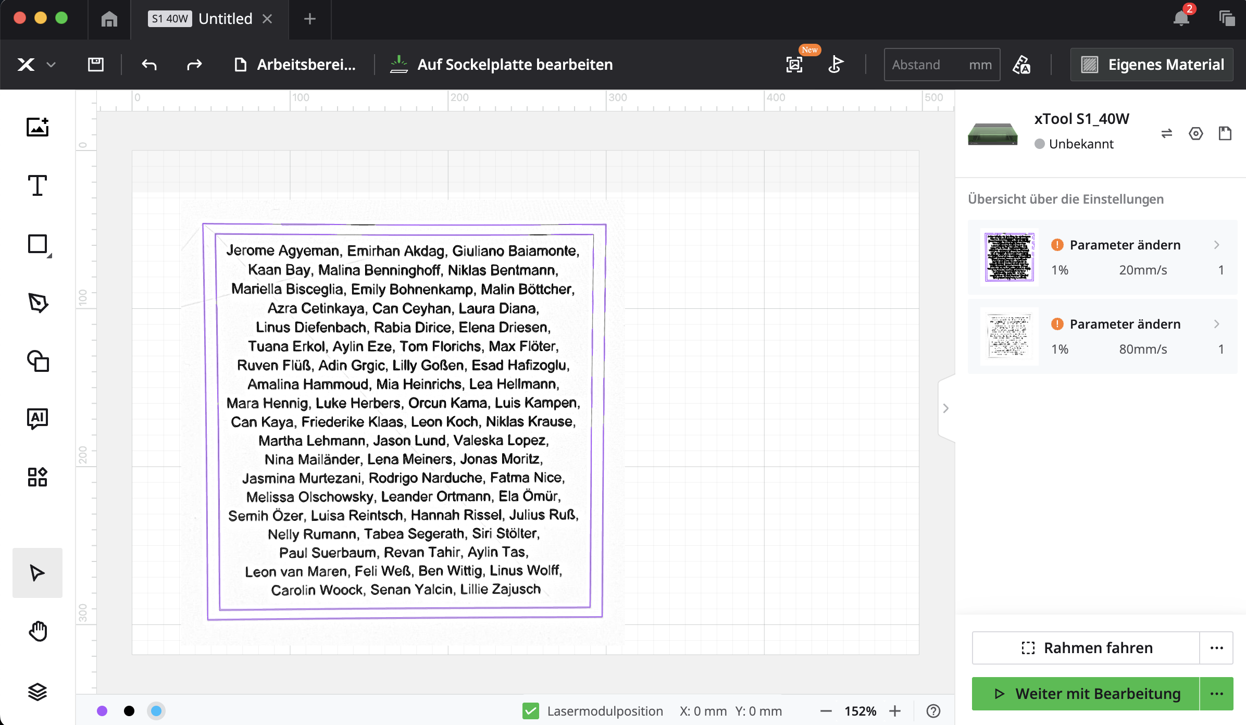
Task: Click the camera capture icon marked New
Action: point(794,65)
